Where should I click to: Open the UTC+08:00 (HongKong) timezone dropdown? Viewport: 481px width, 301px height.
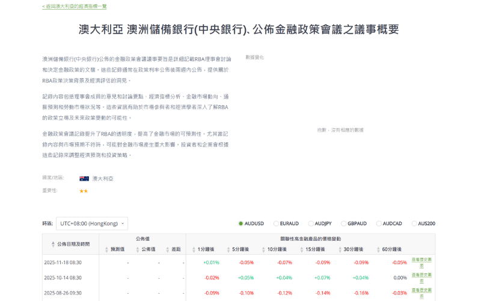click(92, 223)
